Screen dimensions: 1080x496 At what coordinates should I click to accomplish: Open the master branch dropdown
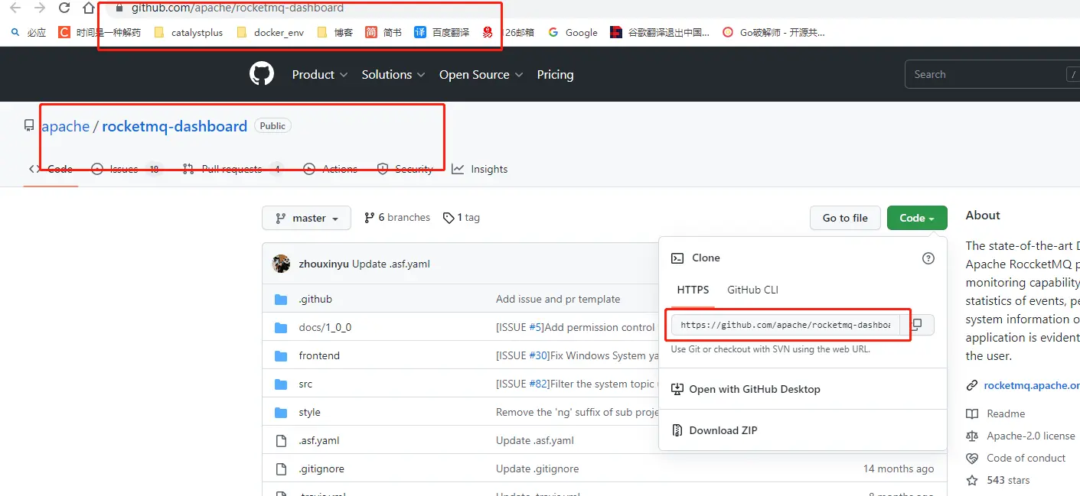(306, 218)
